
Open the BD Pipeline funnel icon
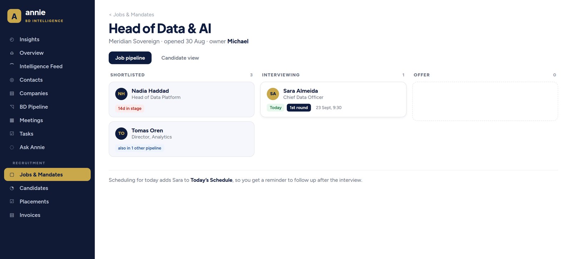click(x=12, y=107)
